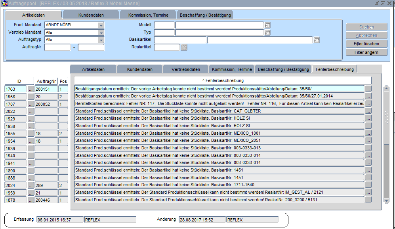Screen dimensions: 395x229
Task: Click ellipsis button next to ID 1763
Action: click(31, 90)
